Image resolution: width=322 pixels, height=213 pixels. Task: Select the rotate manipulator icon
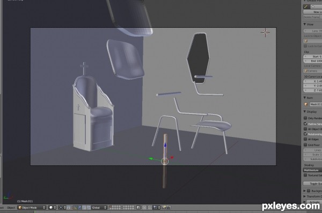[84, 208]
